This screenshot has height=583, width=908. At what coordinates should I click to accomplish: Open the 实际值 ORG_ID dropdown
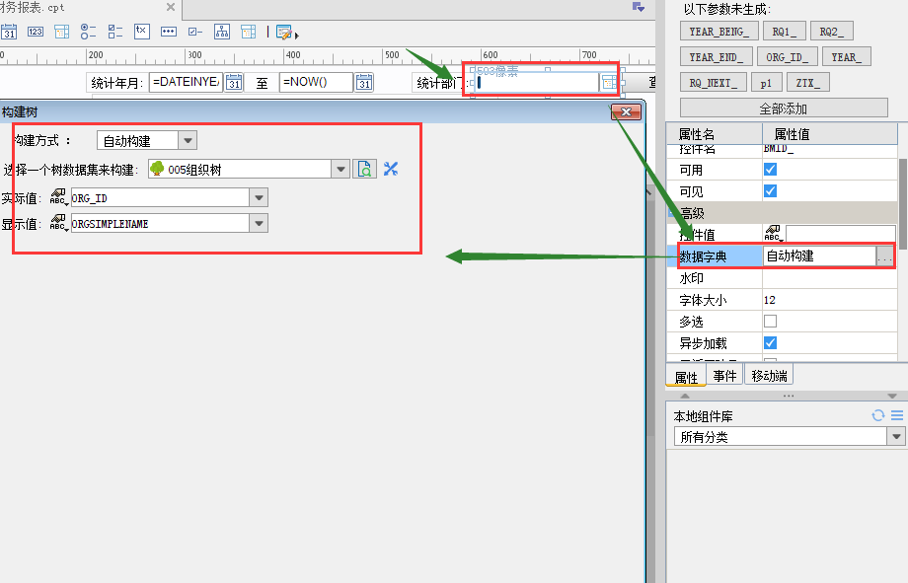point(259,197)
